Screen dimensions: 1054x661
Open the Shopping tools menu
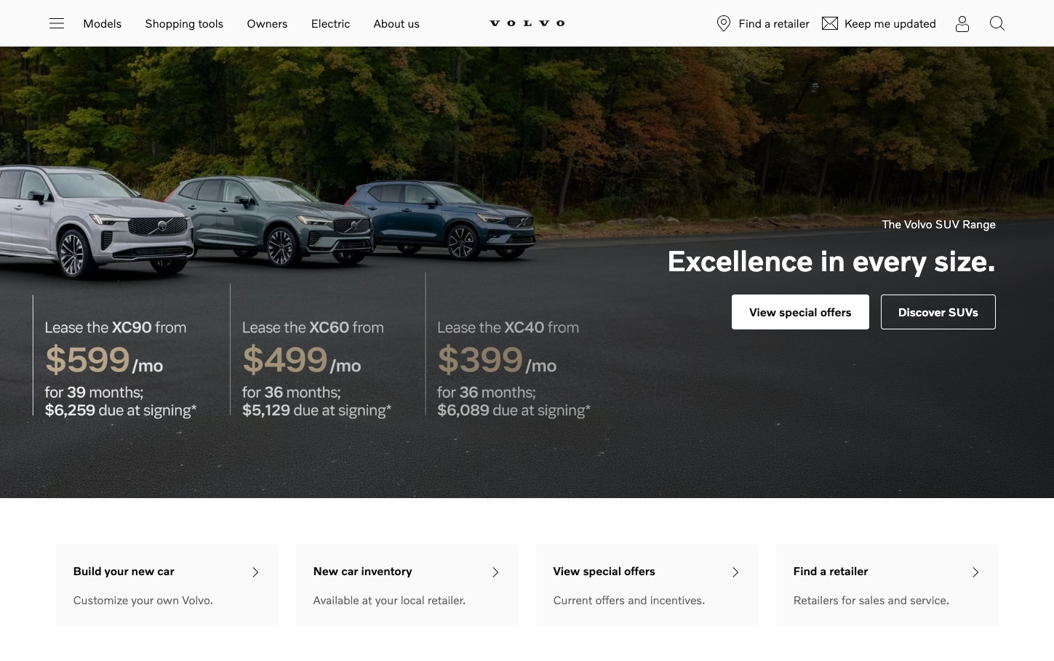tap(184, 24)
